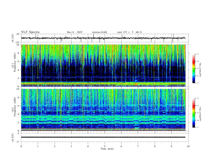
Task: Click the ch.3(V) axis label
Action: (x=13, y=138)
